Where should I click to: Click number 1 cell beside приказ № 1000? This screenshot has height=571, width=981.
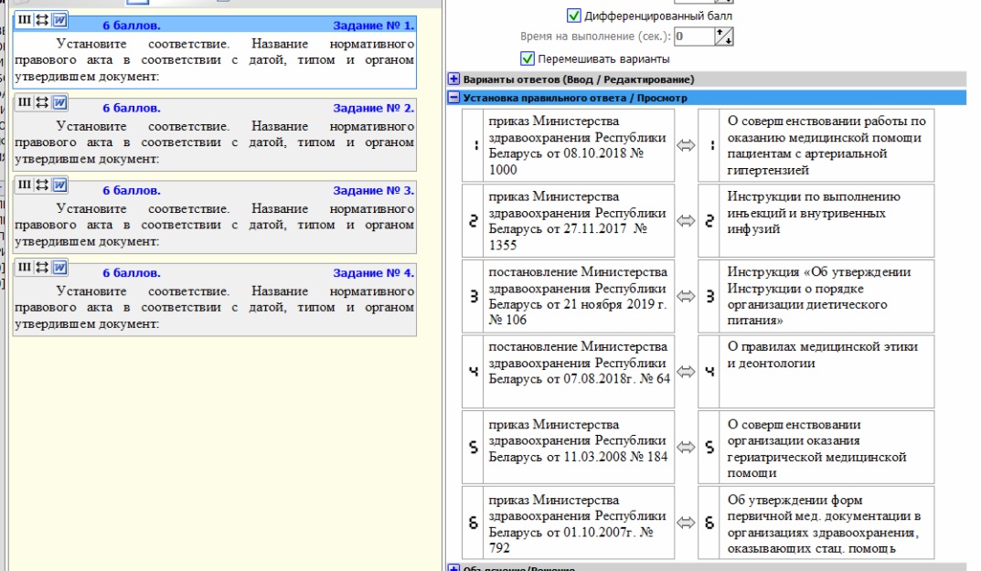click(473, 145)
